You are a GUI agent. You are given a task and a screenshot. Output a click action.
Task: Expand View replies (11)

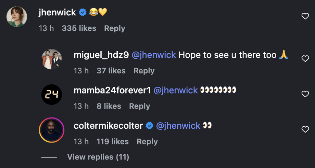98,157
